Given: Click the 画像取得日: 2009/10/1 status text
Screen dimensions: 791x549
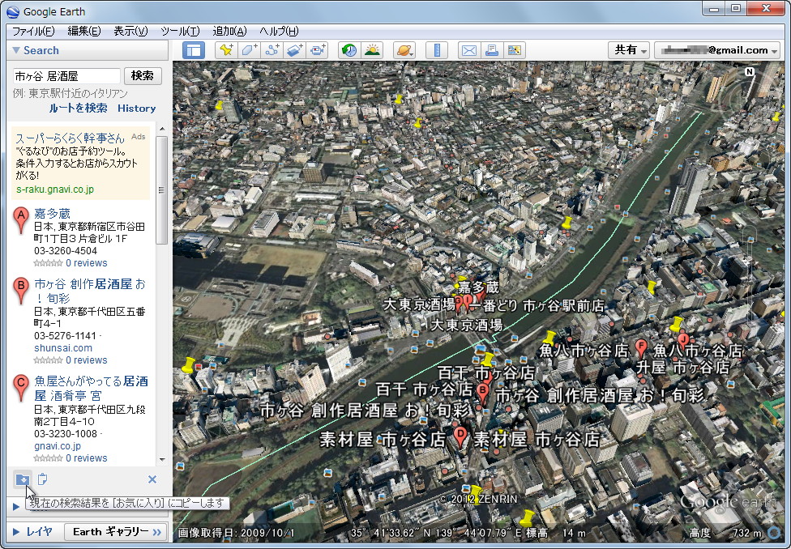Looking at the screenshot, I should (236, 533).
